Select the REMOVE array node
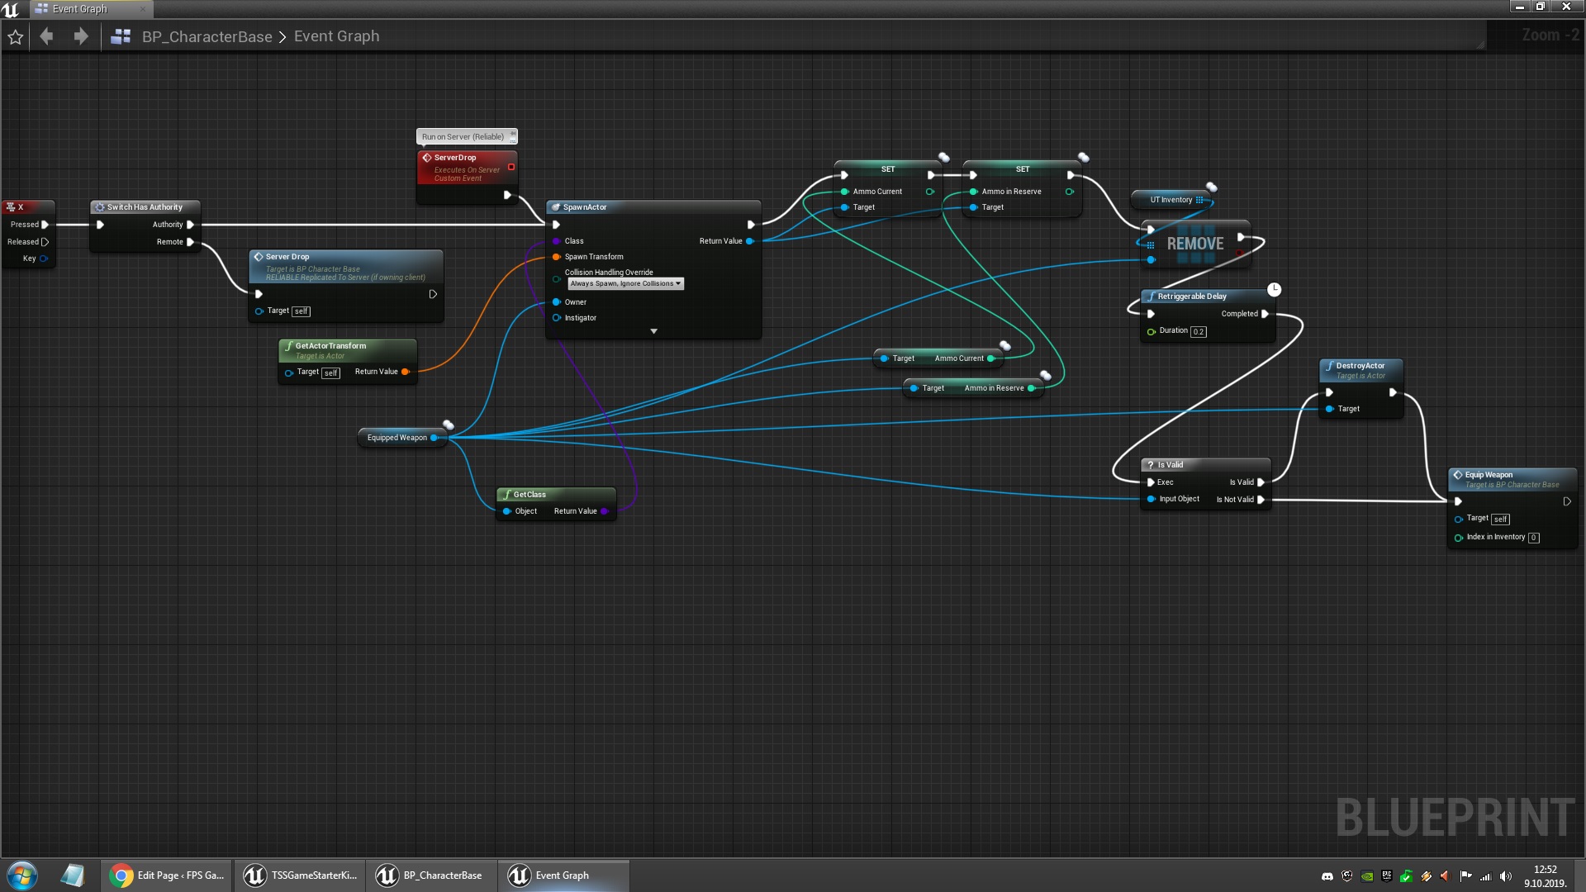The width and height of the screenshot is (1586, 892). [x=1194, y=244]
